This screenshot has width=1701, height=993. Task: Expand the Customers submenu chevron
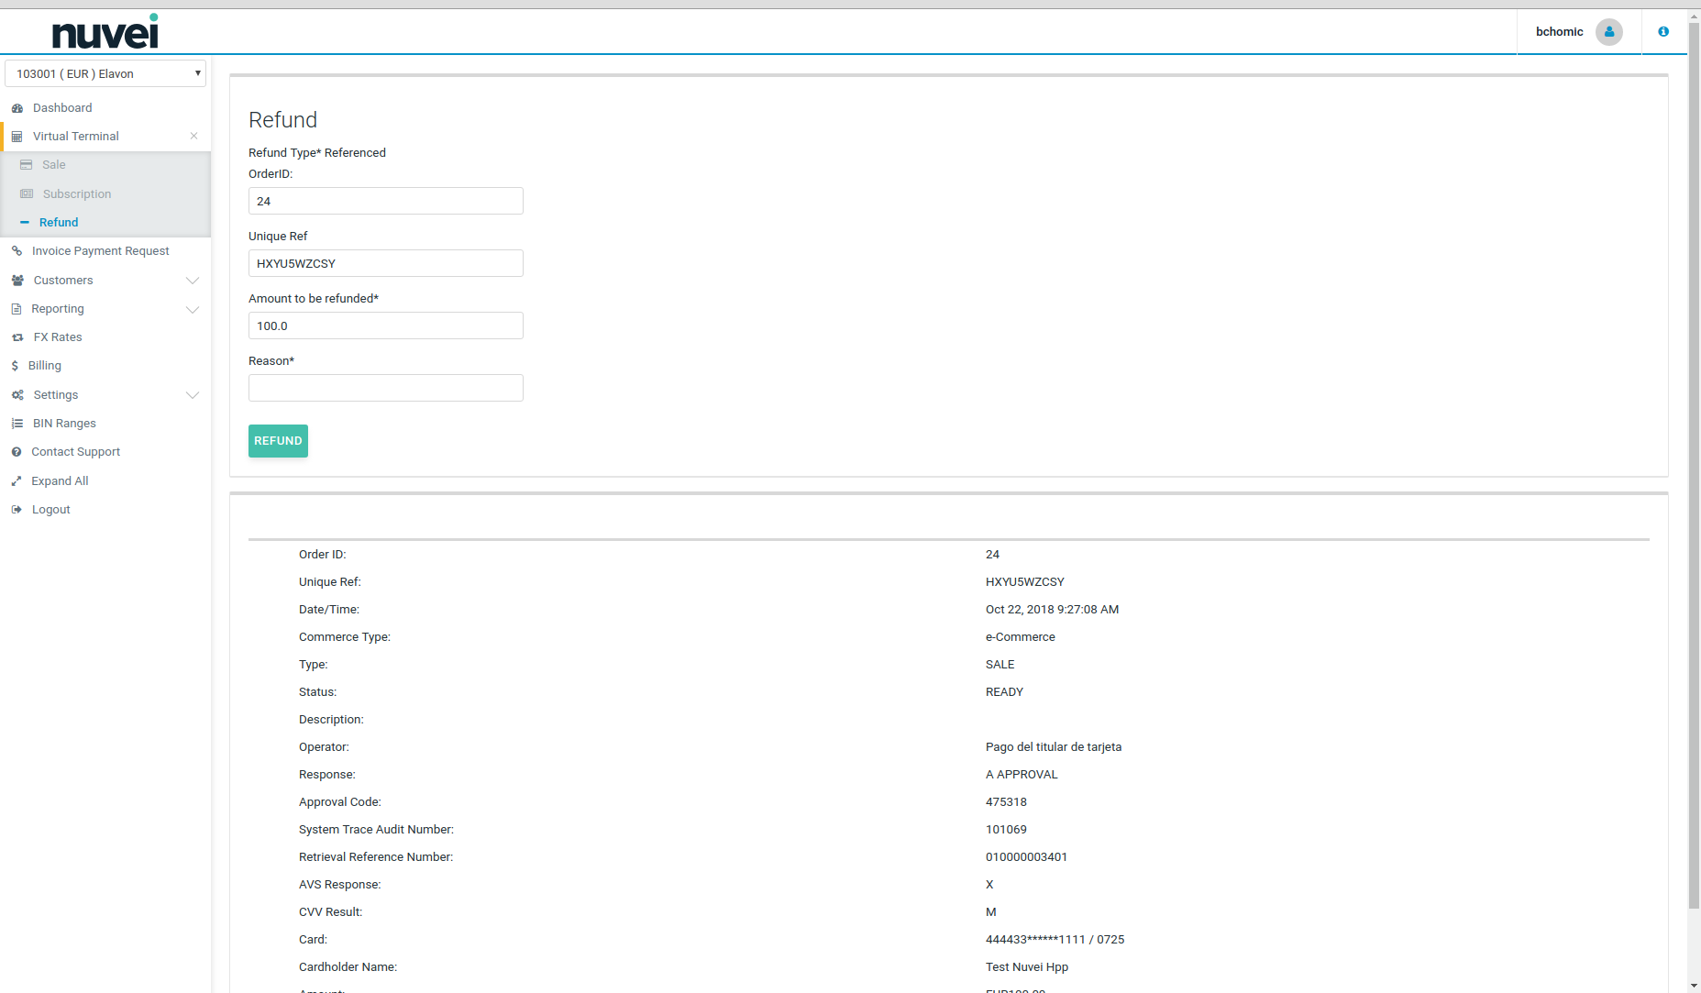193,281
